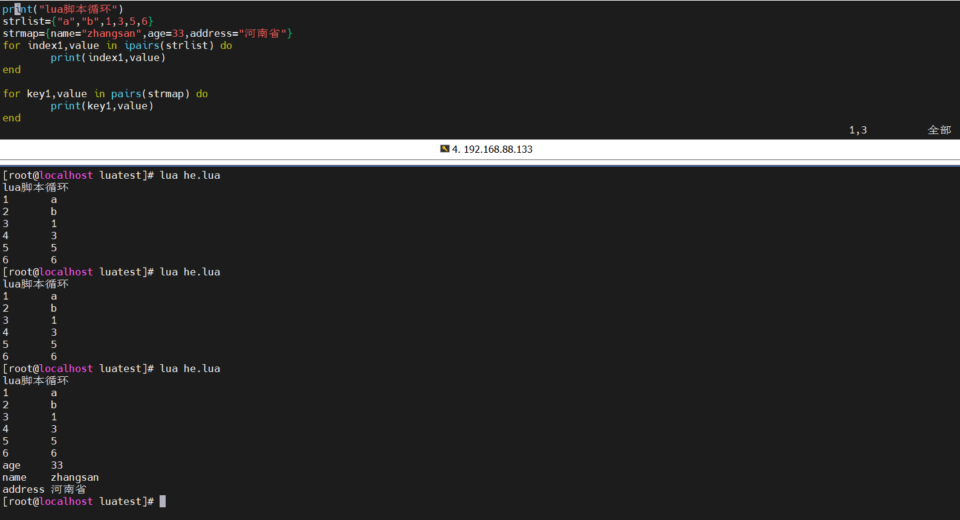The height and width of the screenshot is (520, 960).
Task: Click the strlist={"a","b",1,3,5,6} line
Action: pos(78,21)
